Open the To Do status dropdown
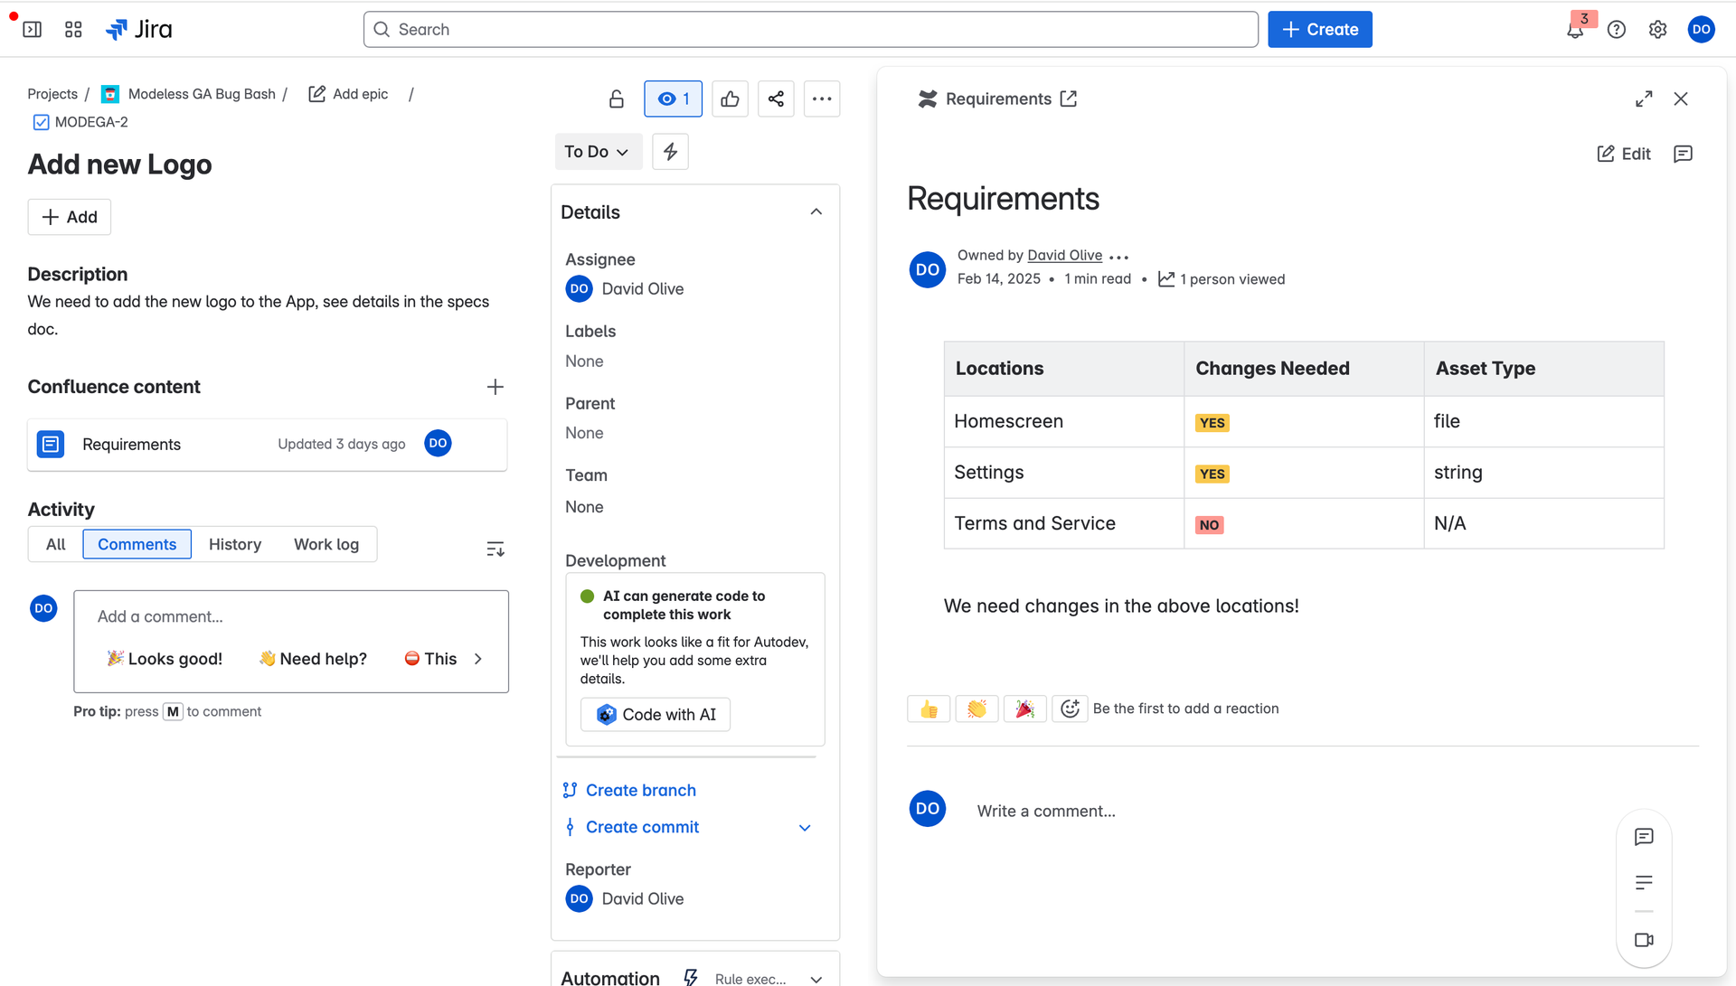The height and width of the screenshot is (986, 1736). (x=598, y=151)
